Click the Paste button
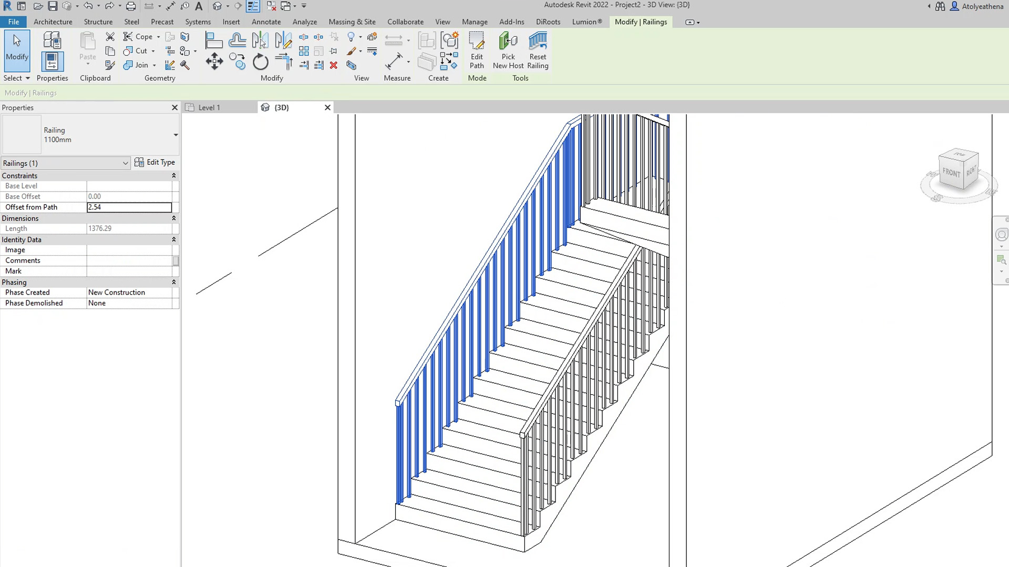This screenshot has height=567, width=1009. pyautogui.click(x=88, y=48)
